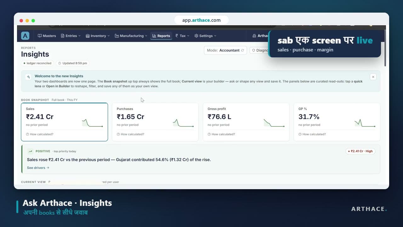Expand the Entries dropdown chevron
Image resolution: width=403 pixels, height=227 pixels.
click(79, 36)
